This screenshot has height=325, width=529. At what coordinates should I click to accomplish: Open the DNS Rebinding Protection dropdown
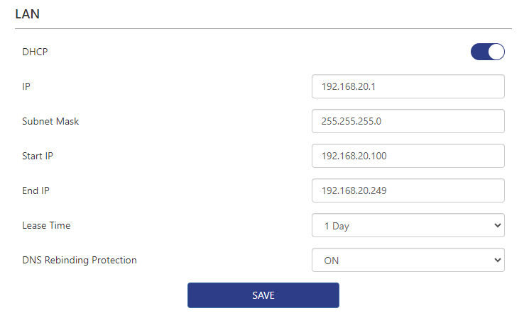click(408, 260)
